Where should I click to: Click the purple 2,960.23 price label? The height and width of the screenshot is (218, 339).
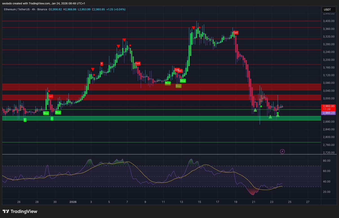click(x=329, y=113)
